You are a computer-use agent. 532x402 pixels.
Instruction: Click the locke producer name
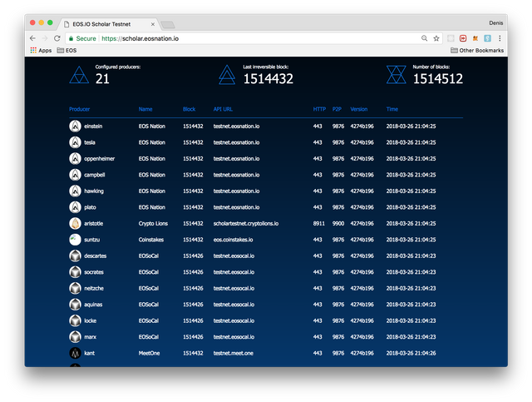(x=91, y=320)
